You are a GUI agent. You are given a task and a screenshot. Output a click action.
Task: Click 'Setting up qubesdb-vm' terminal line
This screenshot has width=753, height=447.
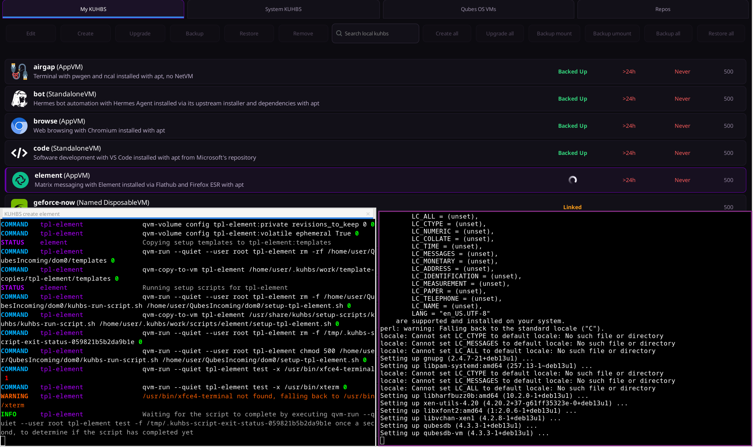click(x=464, y=433)
